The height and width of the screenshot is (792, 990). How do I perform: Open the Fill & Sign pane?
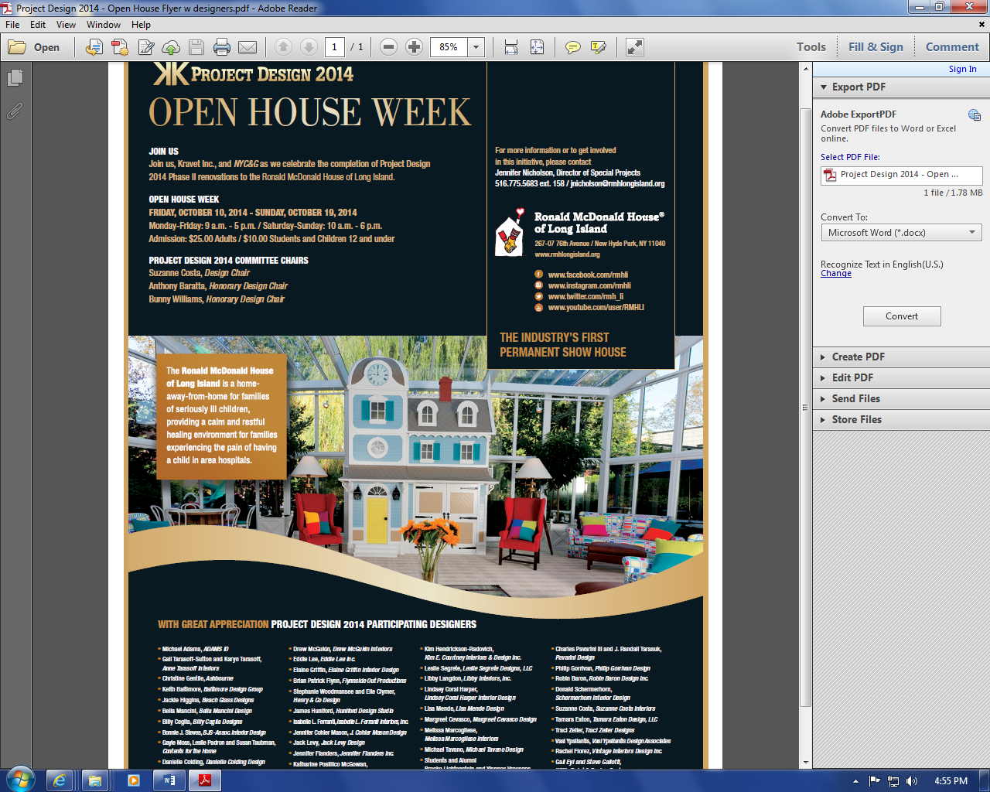coord(876,47)
